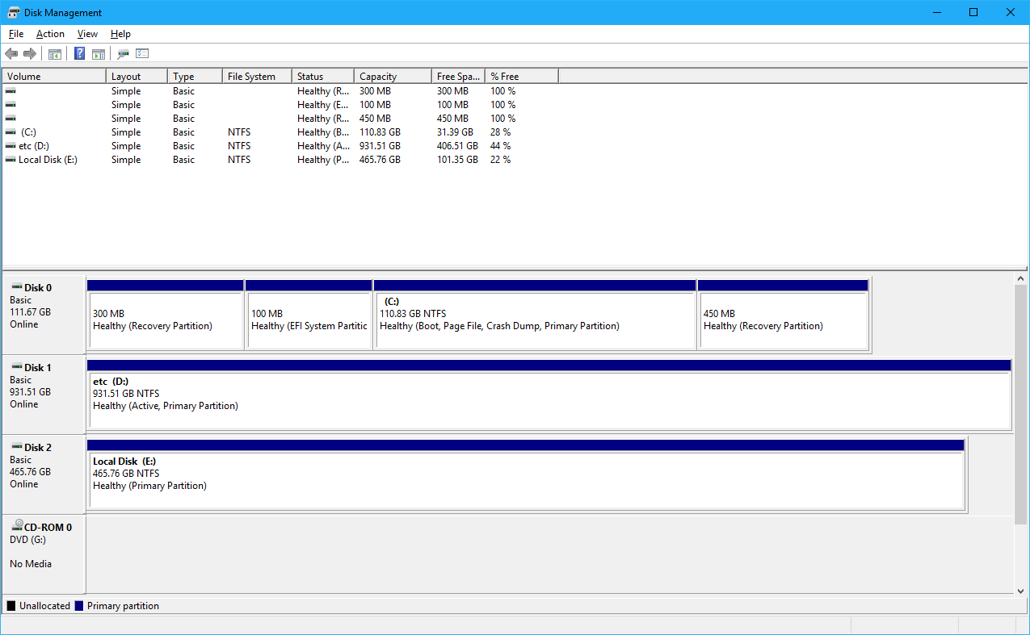1030x635 pixels.
Task: Click the scroll-up arrow of the disk pane
Action: click(1021, 279)
